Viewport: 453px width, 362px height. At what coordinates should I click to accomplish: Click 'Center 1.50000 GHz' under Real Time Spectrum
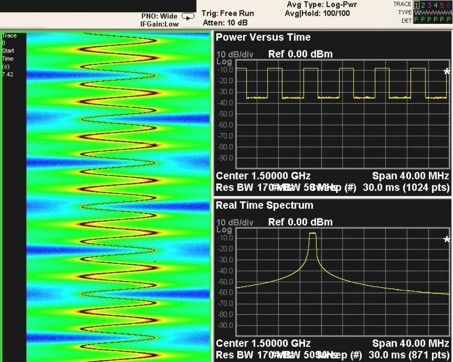(x=263, y=343)
